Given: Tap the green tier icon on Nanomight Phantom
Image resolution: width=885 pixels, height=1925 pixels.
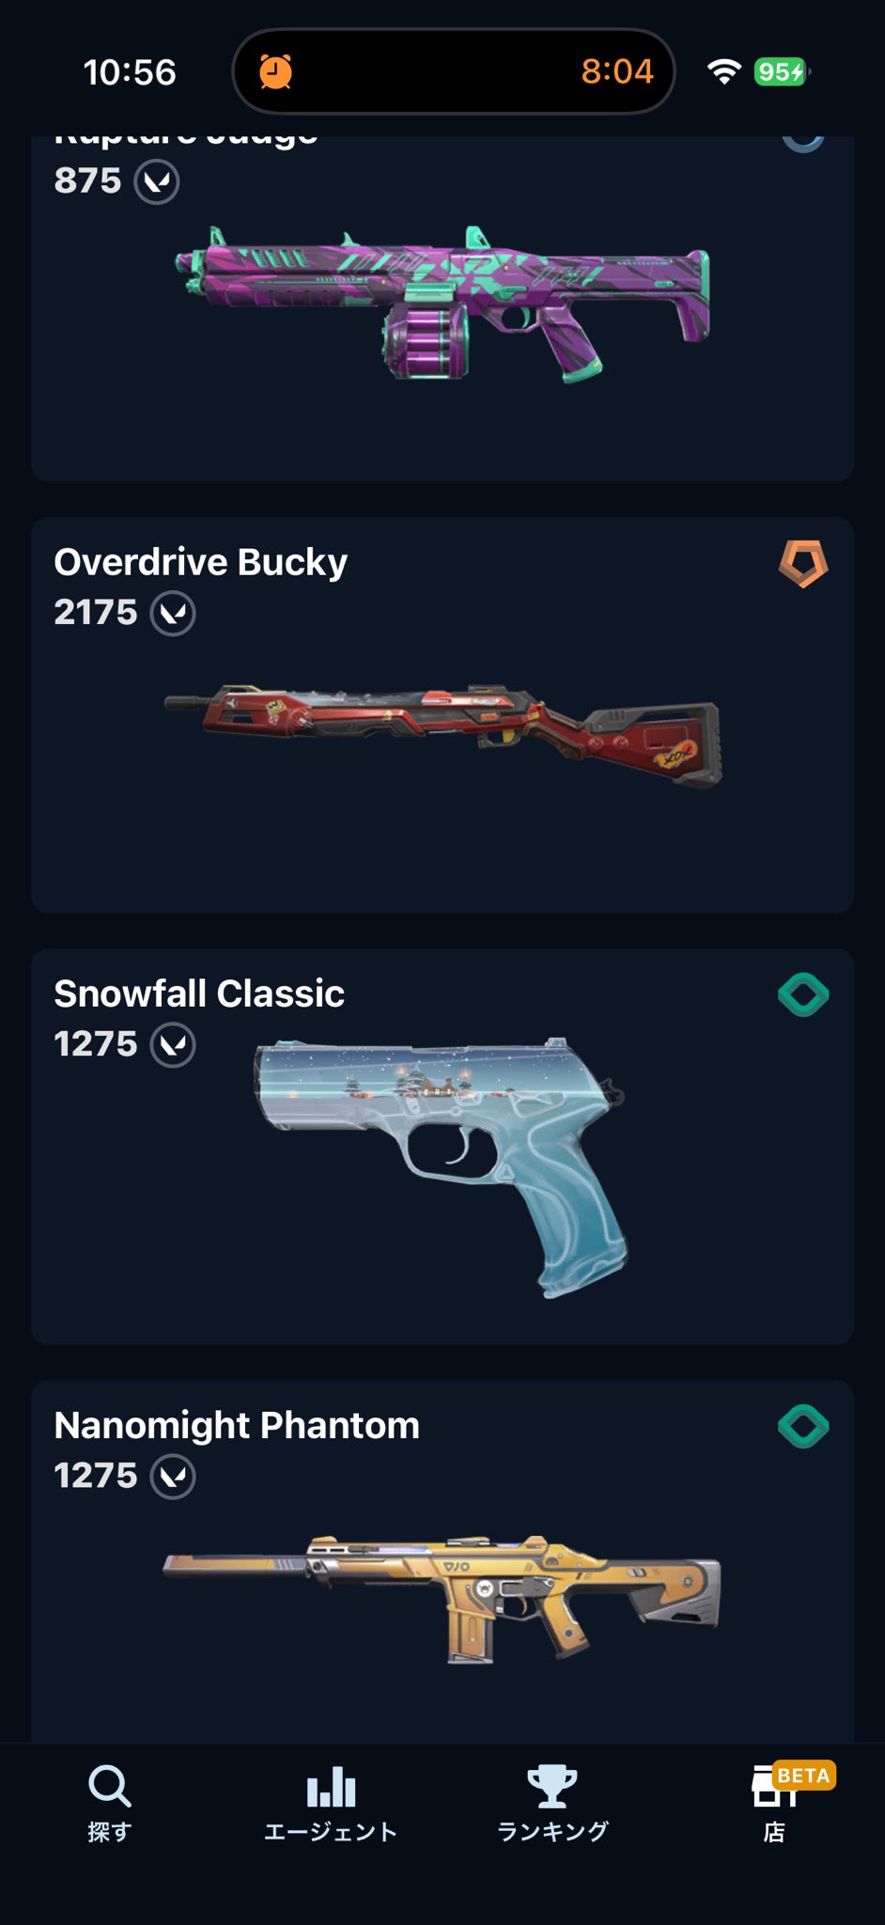Looking at the screenshot, I should pyautogui.click(x=803, y=1426).
